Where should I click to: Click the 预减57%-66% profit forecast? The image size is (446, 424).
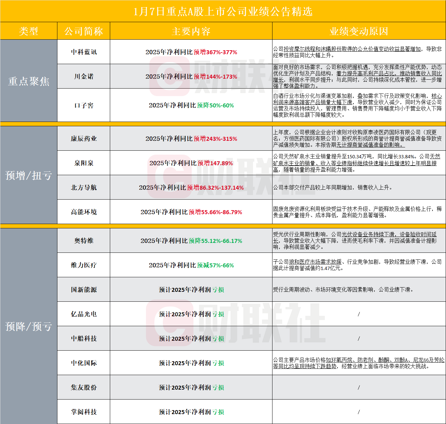(215, 265)
